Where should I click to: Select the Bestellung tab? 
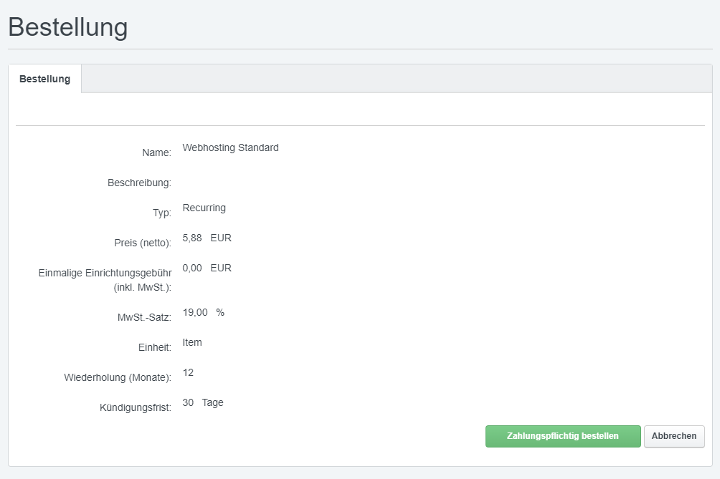tap(45, 79)
